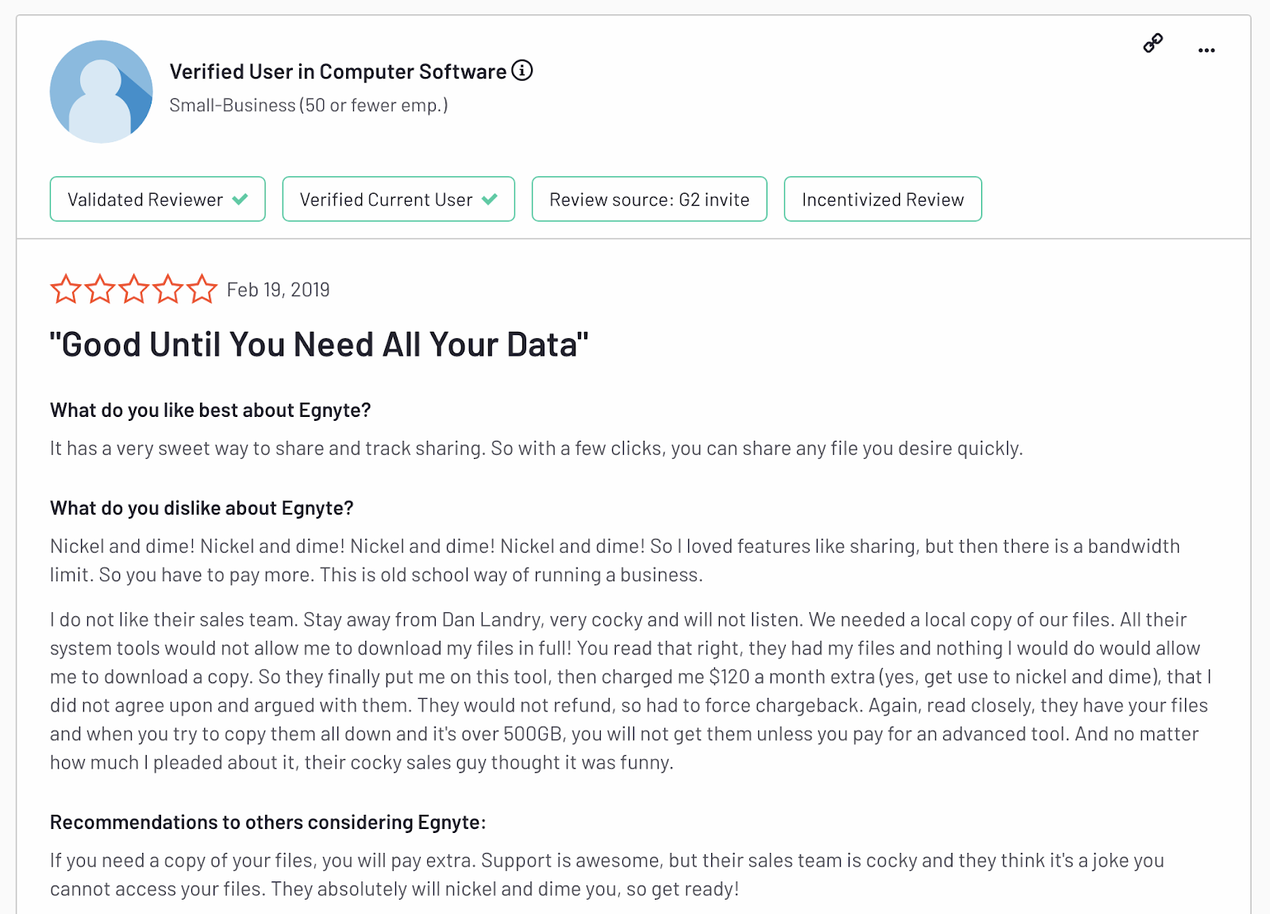Click the third rating star
1270x914 pixels.
pos(134,289)
